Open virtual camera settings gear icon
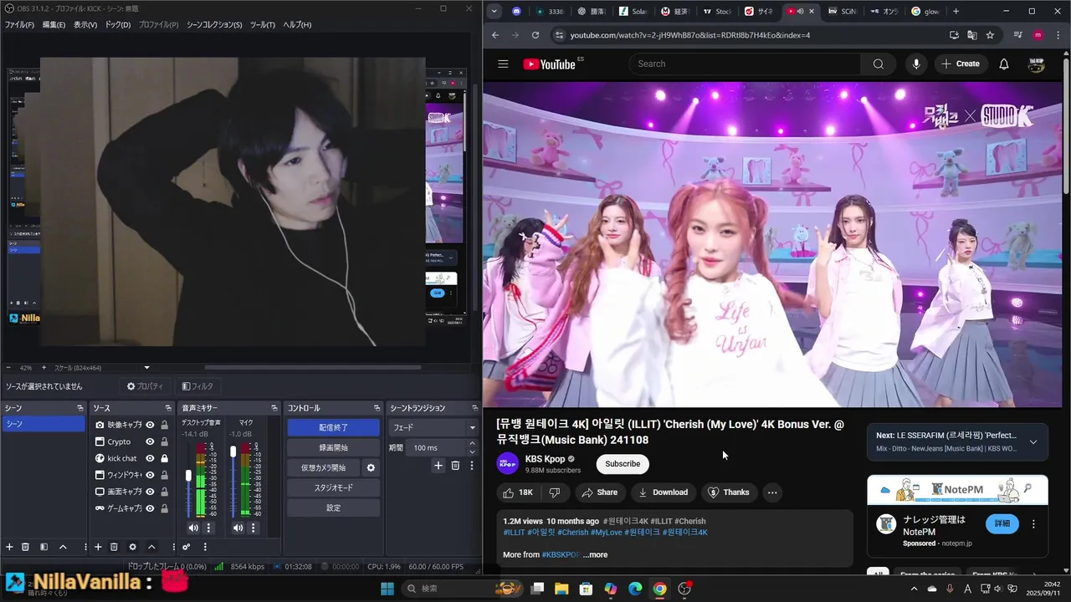This screenshot has height=602, width=1071. (x=371, y=467)
